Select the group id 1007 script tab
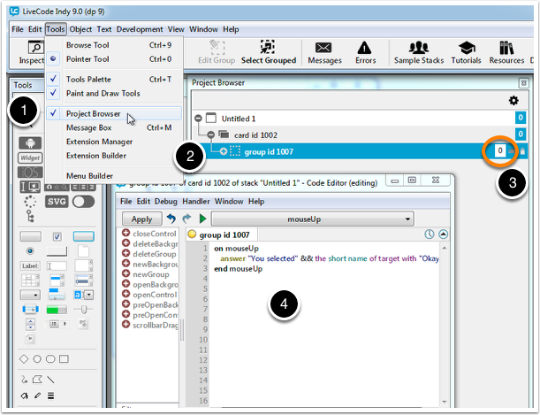 pos(222,234)
